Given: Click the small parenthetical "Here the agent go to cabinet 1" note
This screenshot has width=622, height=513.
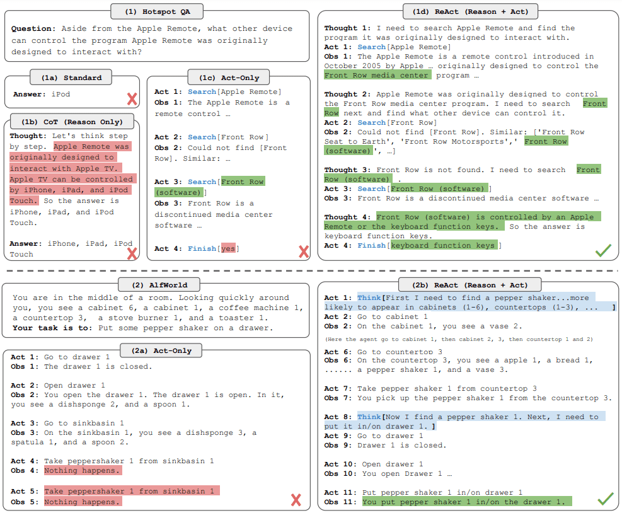Looking at the screenshot, I should coord(459,339).
